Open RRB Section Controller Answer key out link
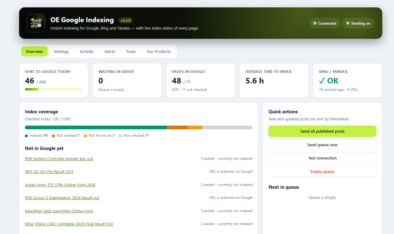 click(x=59, y=159)
